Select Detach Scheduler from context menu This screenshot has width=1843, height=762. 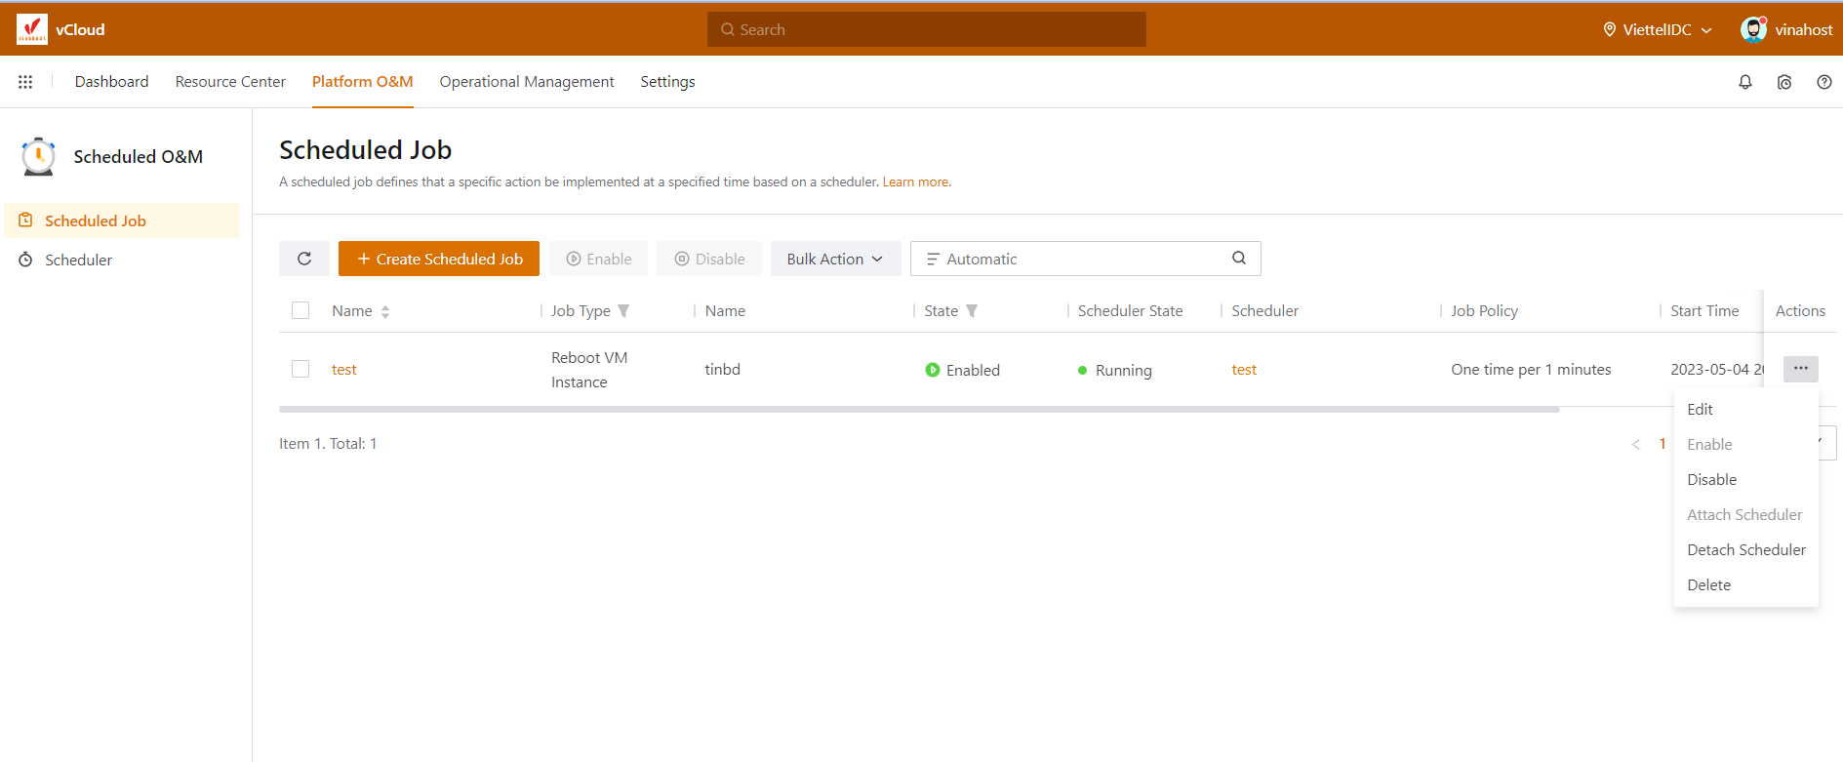(x=1745, y=549)
